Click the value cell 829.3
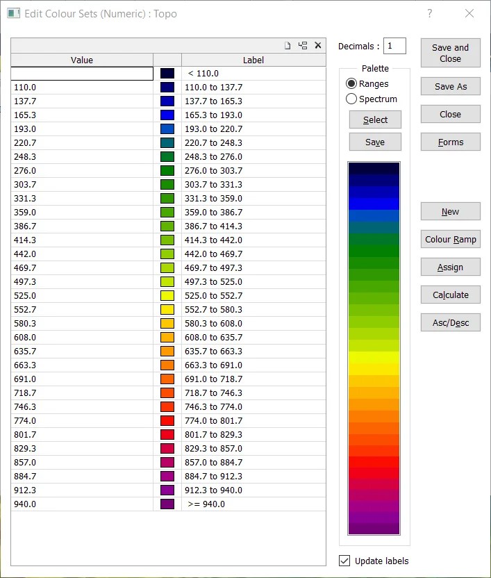Image resolution: width=491 pixels, height=578 pixels. pyautogui.click(x=82, y=448)
